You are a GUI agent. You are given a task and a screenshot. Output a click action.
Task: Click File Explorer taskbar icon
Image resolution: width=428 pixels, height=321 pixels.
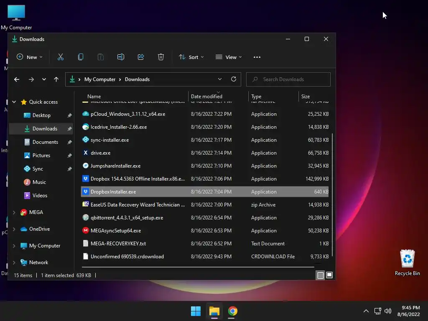[214, 311]
